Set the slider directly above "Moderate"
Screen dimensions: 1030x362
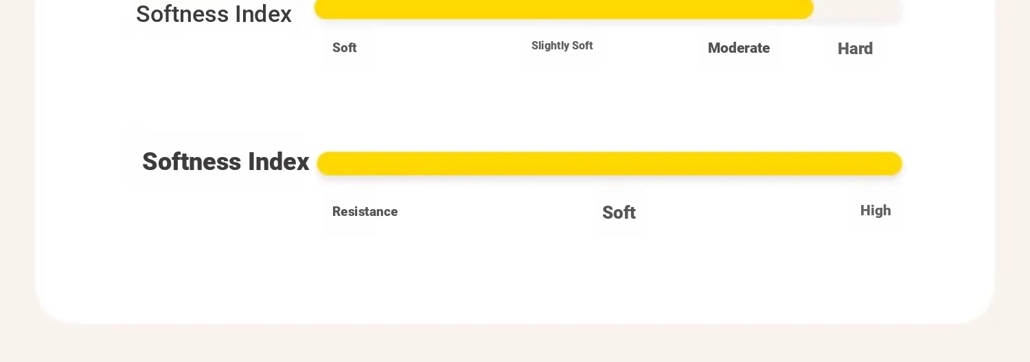coord(738,9)
